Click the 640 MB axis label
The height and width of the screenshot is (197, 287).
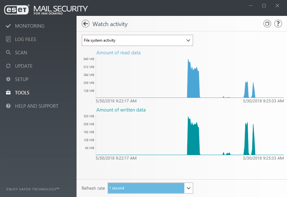tap(89, 59)
